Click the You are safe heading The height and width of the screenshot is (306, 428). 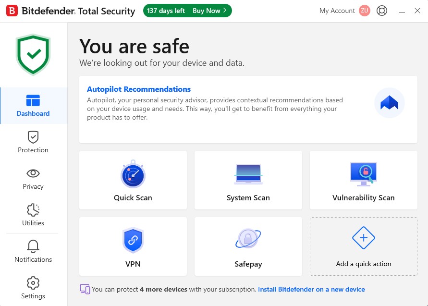[x=134, y=46]
